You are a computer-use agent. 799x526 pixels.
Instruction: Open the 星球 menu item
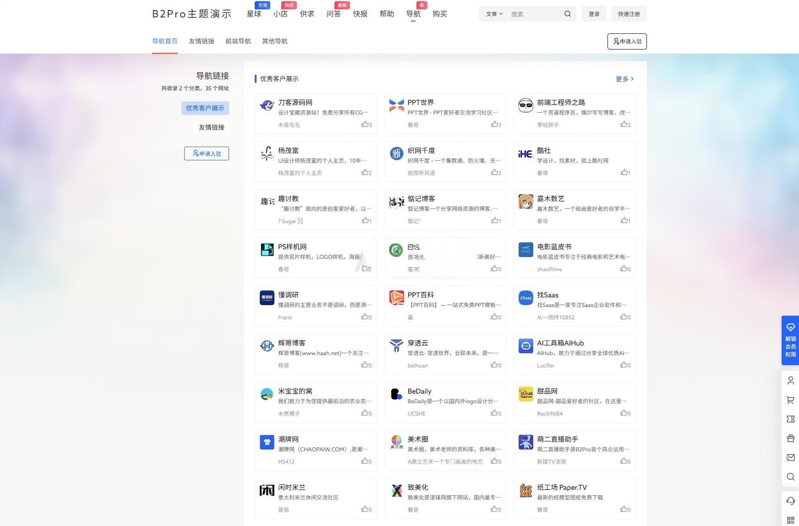pyautogui.click(x=254, y=14)
